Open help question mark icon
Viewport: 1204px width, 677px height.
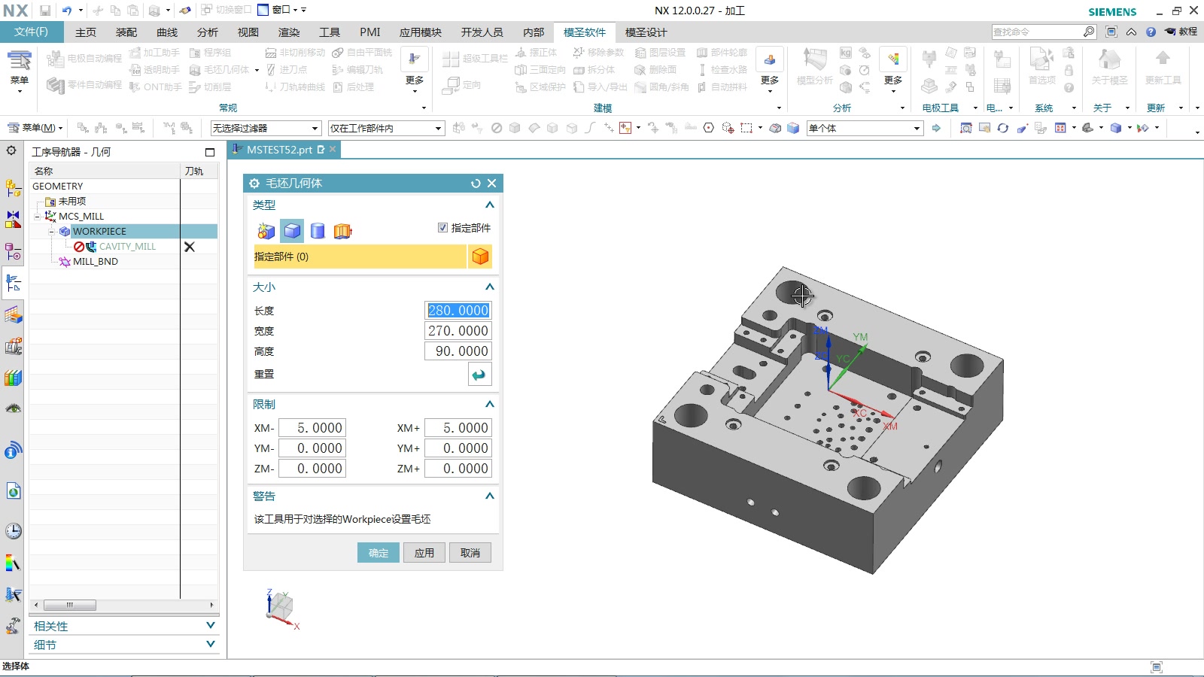coord(1151,32)
